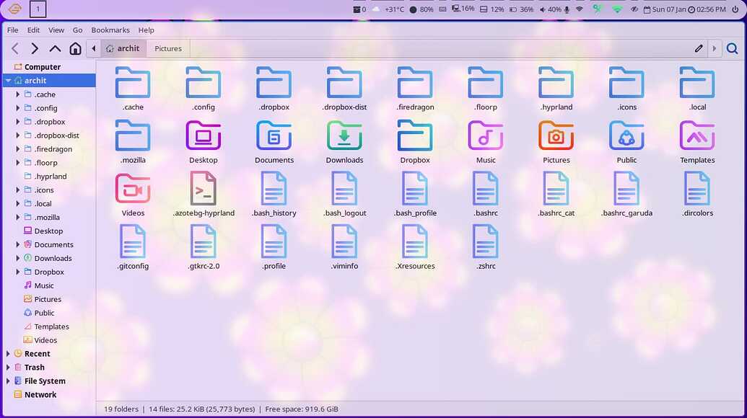
Task: Select the Music folder icon in the grid
Action: point(486,135)
